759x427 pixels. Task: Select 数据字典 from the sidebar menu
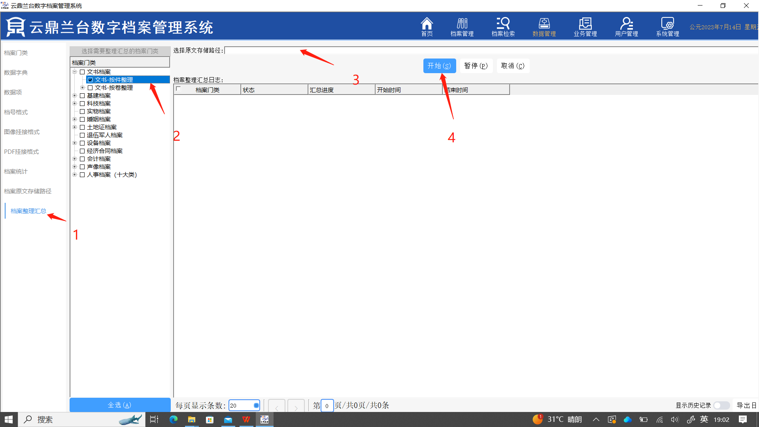coord(16,73)
